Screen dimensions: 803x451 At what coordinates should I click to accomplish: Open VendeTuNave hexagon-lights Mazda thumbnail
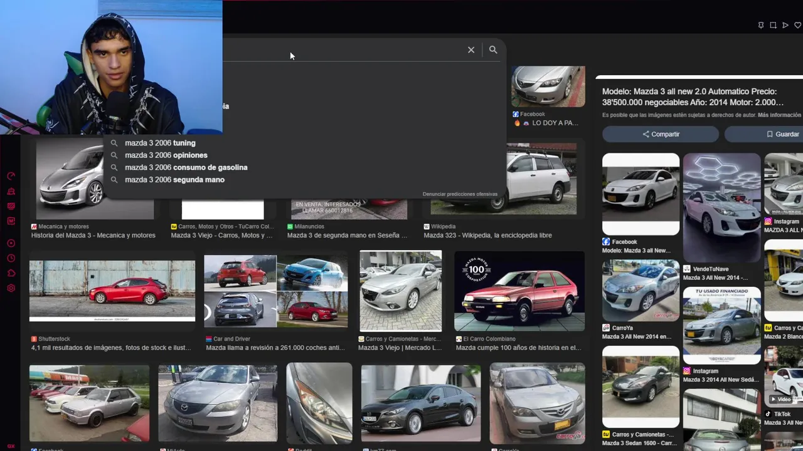coord(721,207)
